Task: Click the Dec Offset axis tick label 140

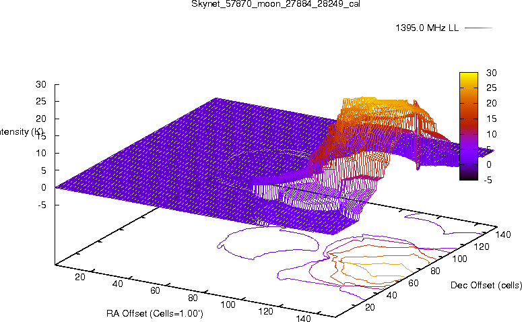Action: (503, 234)
